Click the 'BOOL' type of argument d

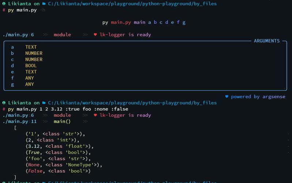click(x=31, y=66)
